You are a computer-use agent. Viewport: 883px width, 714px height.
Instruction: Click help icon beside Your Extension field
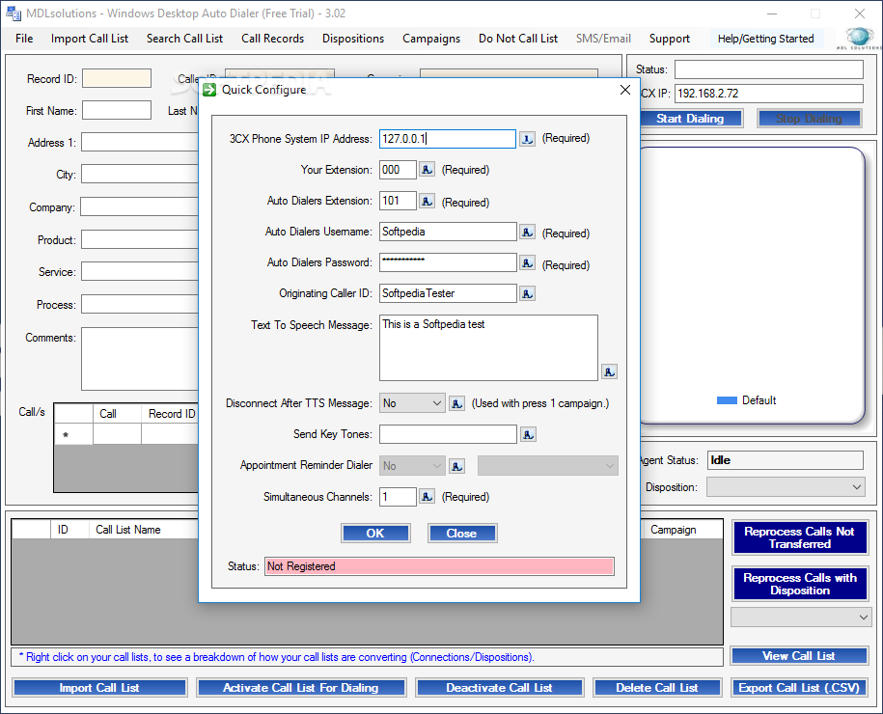[x=427, y=170]
